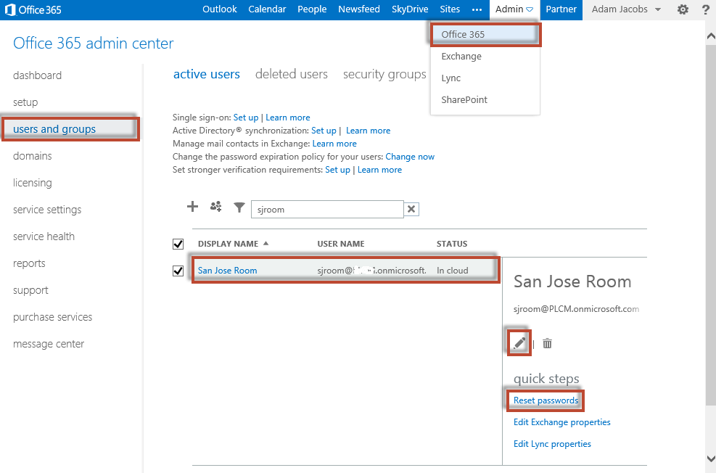The height and width of the screenshot is (473, 716).
Task: Open purchase services in the sidebar
Action: (52, 317)
